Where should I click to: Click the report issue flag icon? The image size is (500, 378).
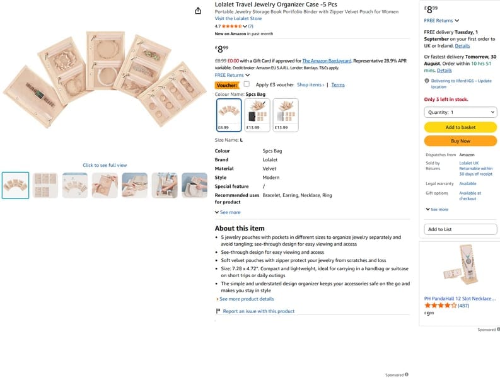[218, 311]
